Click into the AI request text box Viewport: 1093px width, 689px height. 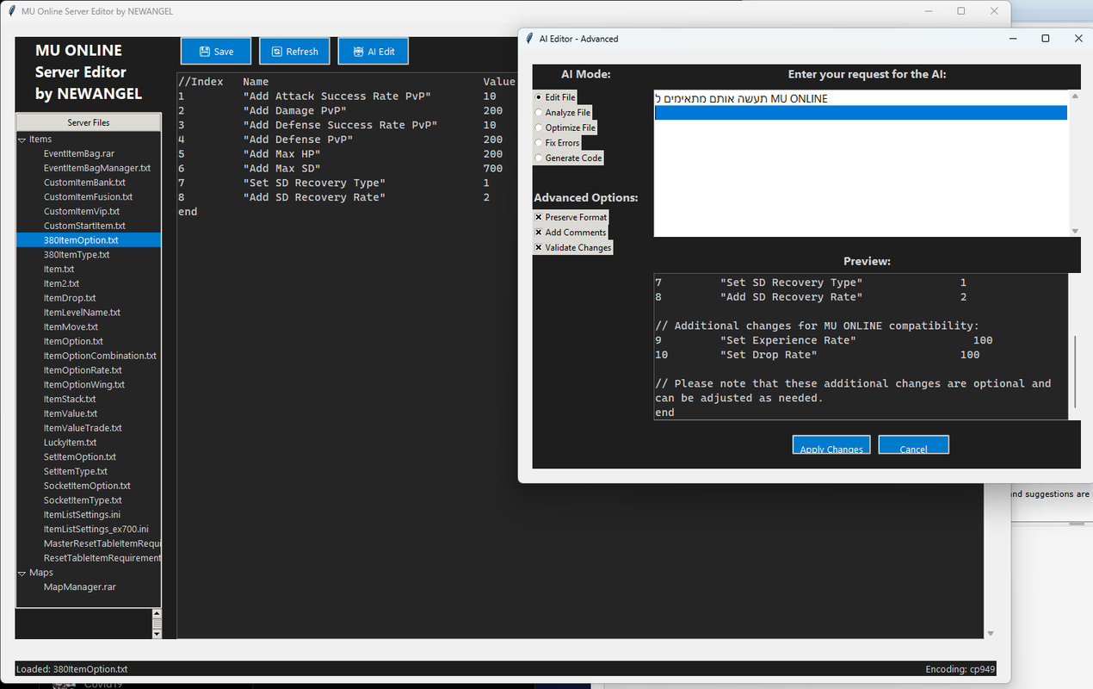click(861, 164)
